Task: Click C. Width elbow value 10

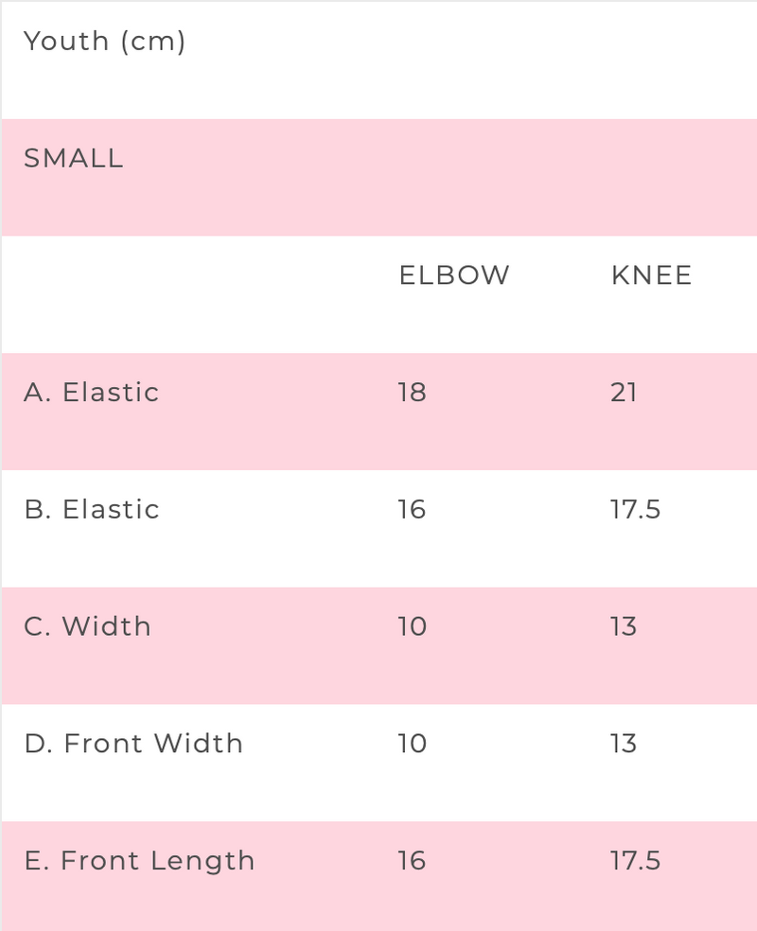Action: (x=412, y=626)
